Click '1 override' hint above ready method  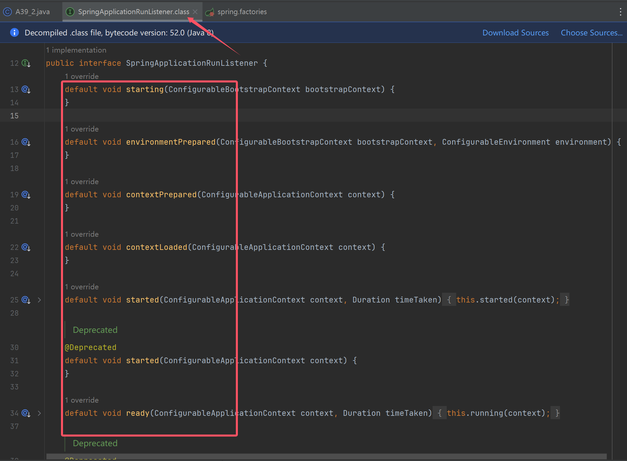(82, 400)
